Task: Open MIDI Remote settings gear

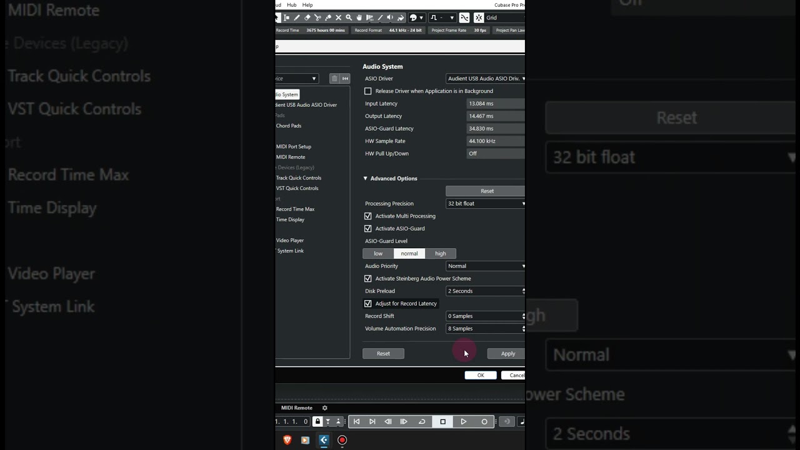Action: point(324,408)
